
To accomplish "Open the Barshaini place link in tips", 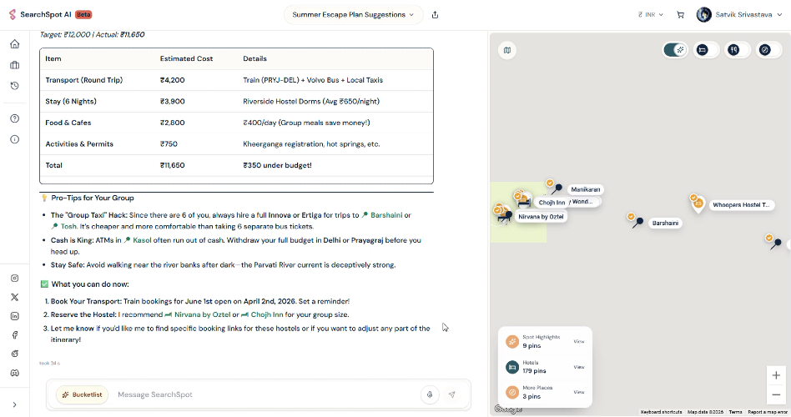I will (x=382, y=215).
